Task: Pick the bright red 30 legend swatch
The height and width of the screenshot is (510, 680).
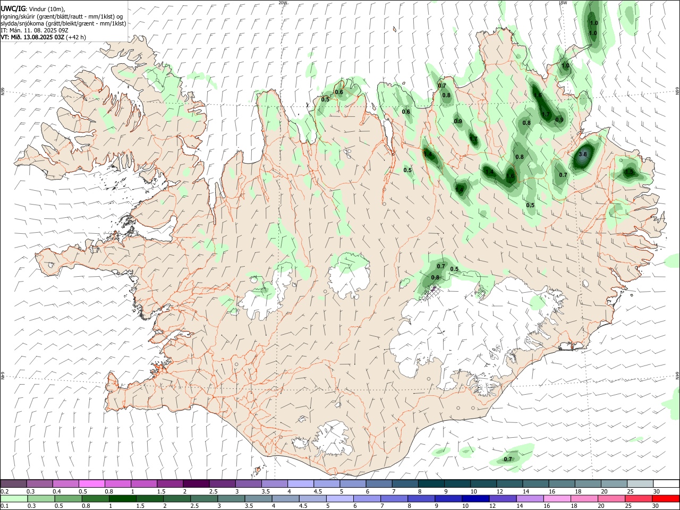Action: (x=665, y=498)
